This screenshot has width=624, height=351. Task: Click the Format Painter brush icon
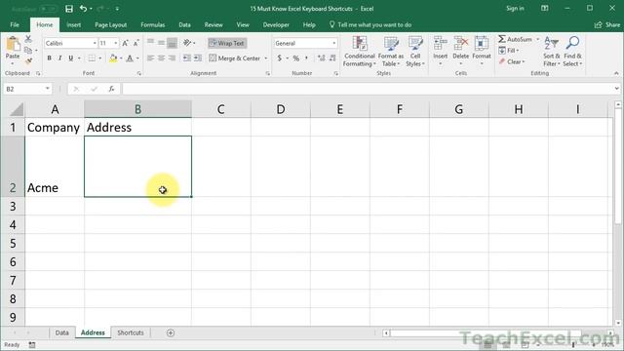pos(28,60)
